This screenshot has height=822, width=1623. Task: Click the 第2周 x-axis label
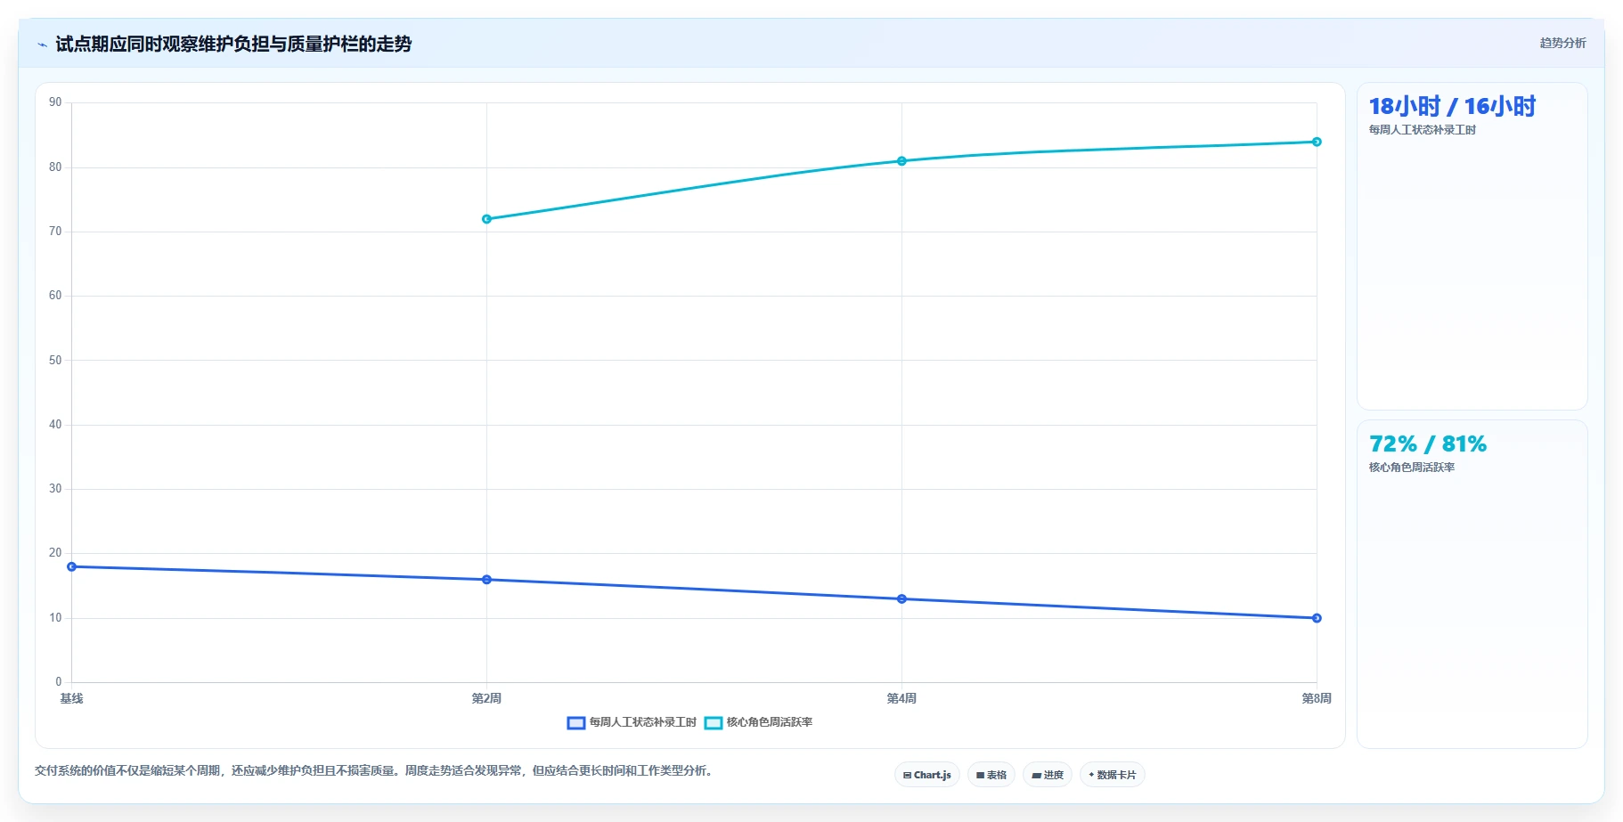[486, 698]
